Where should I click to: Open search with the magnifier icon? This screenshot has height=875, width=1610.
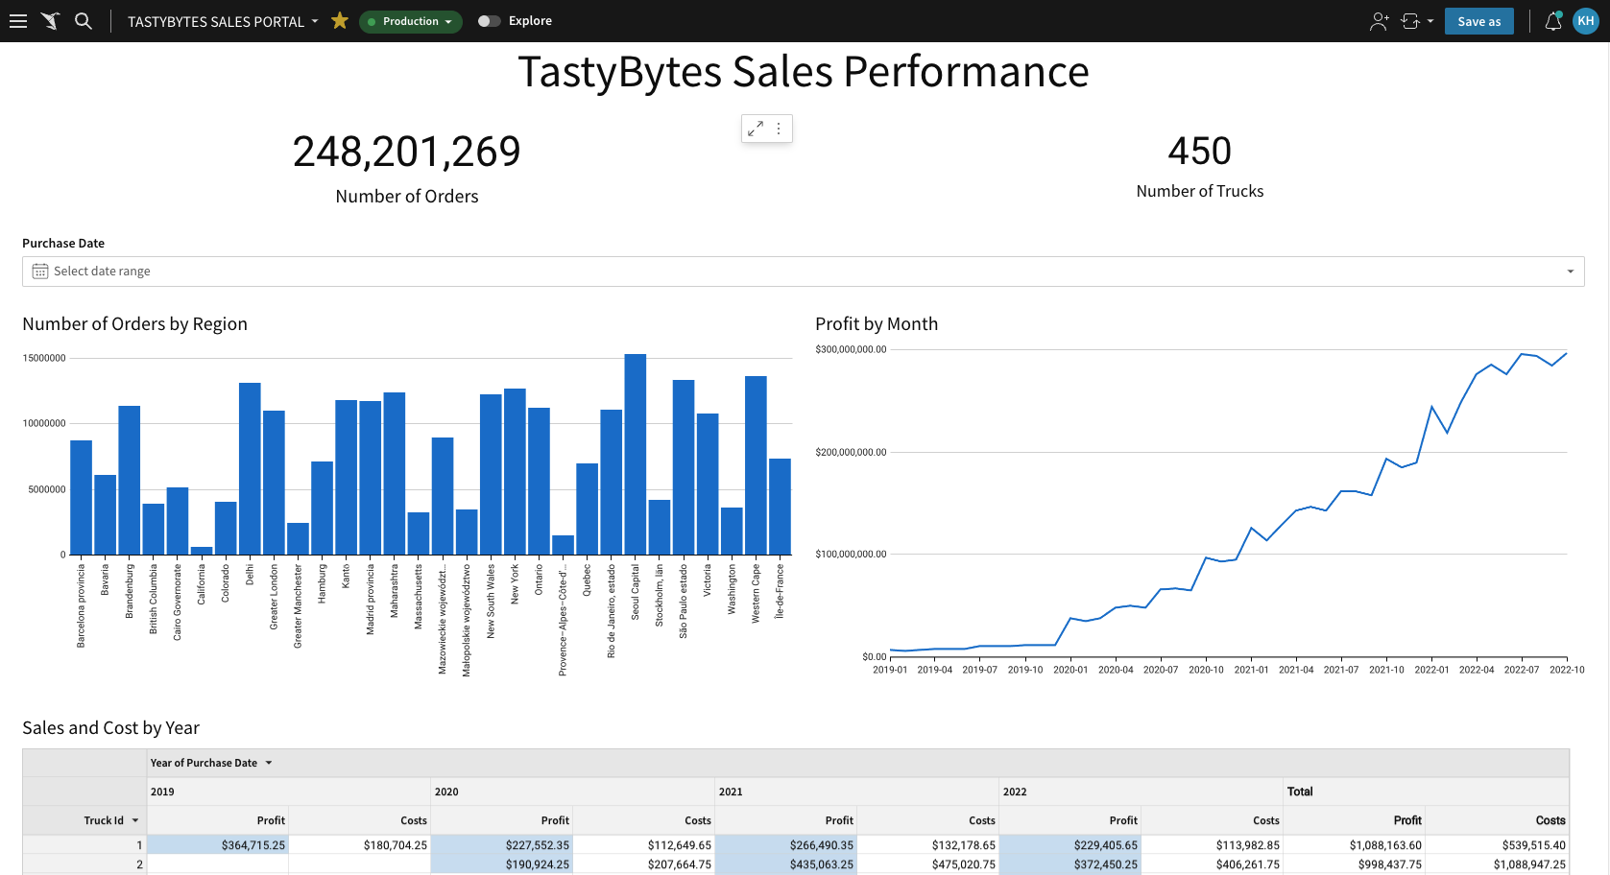pyautogui.click(x=84, y=21)
